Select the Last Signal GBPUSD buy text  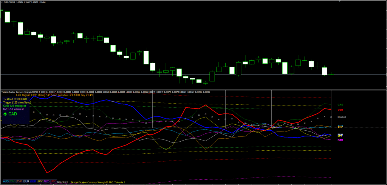click(x=55, y=95)
